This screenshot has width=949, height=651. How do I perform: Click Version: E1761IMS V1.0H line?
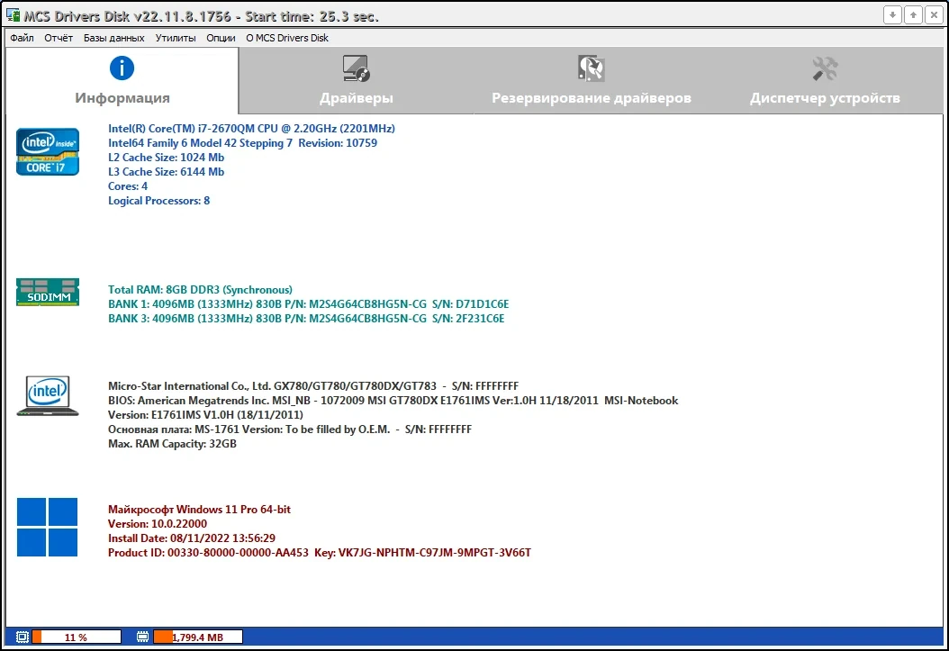[205, 415]
